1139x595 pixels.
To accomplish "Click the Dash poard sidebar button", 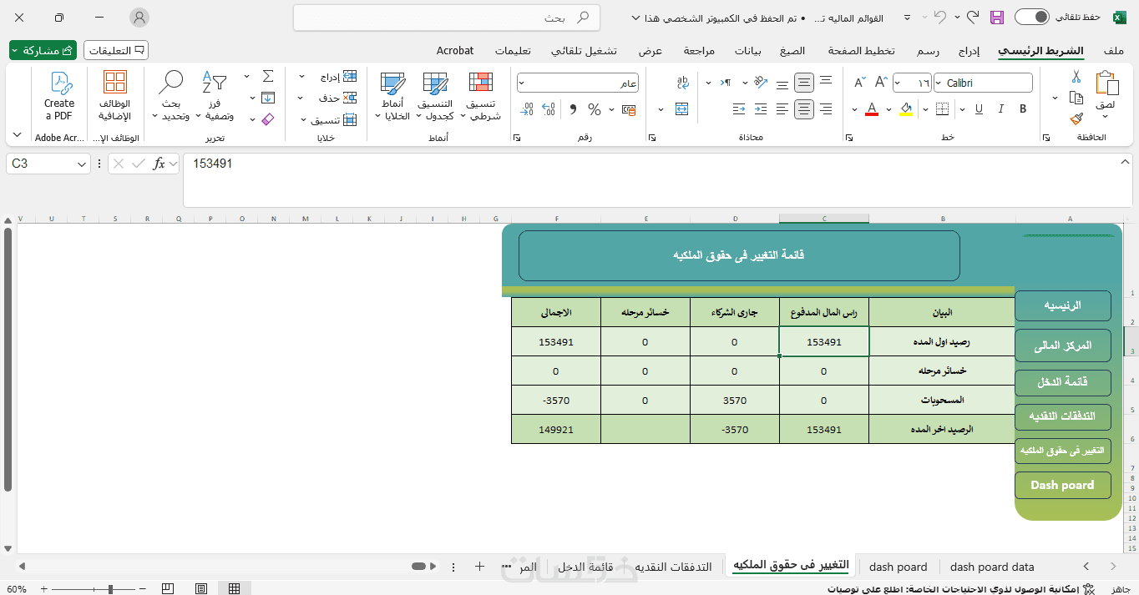I will click(1062, 485).
